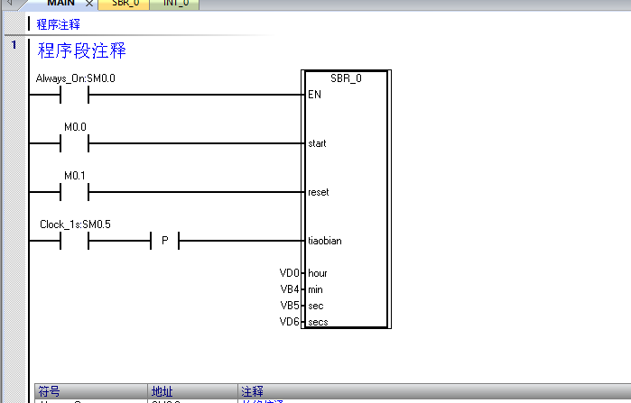631x403 pixels.
Task: Click the VD6 secs operand
Action: point(289,322)
